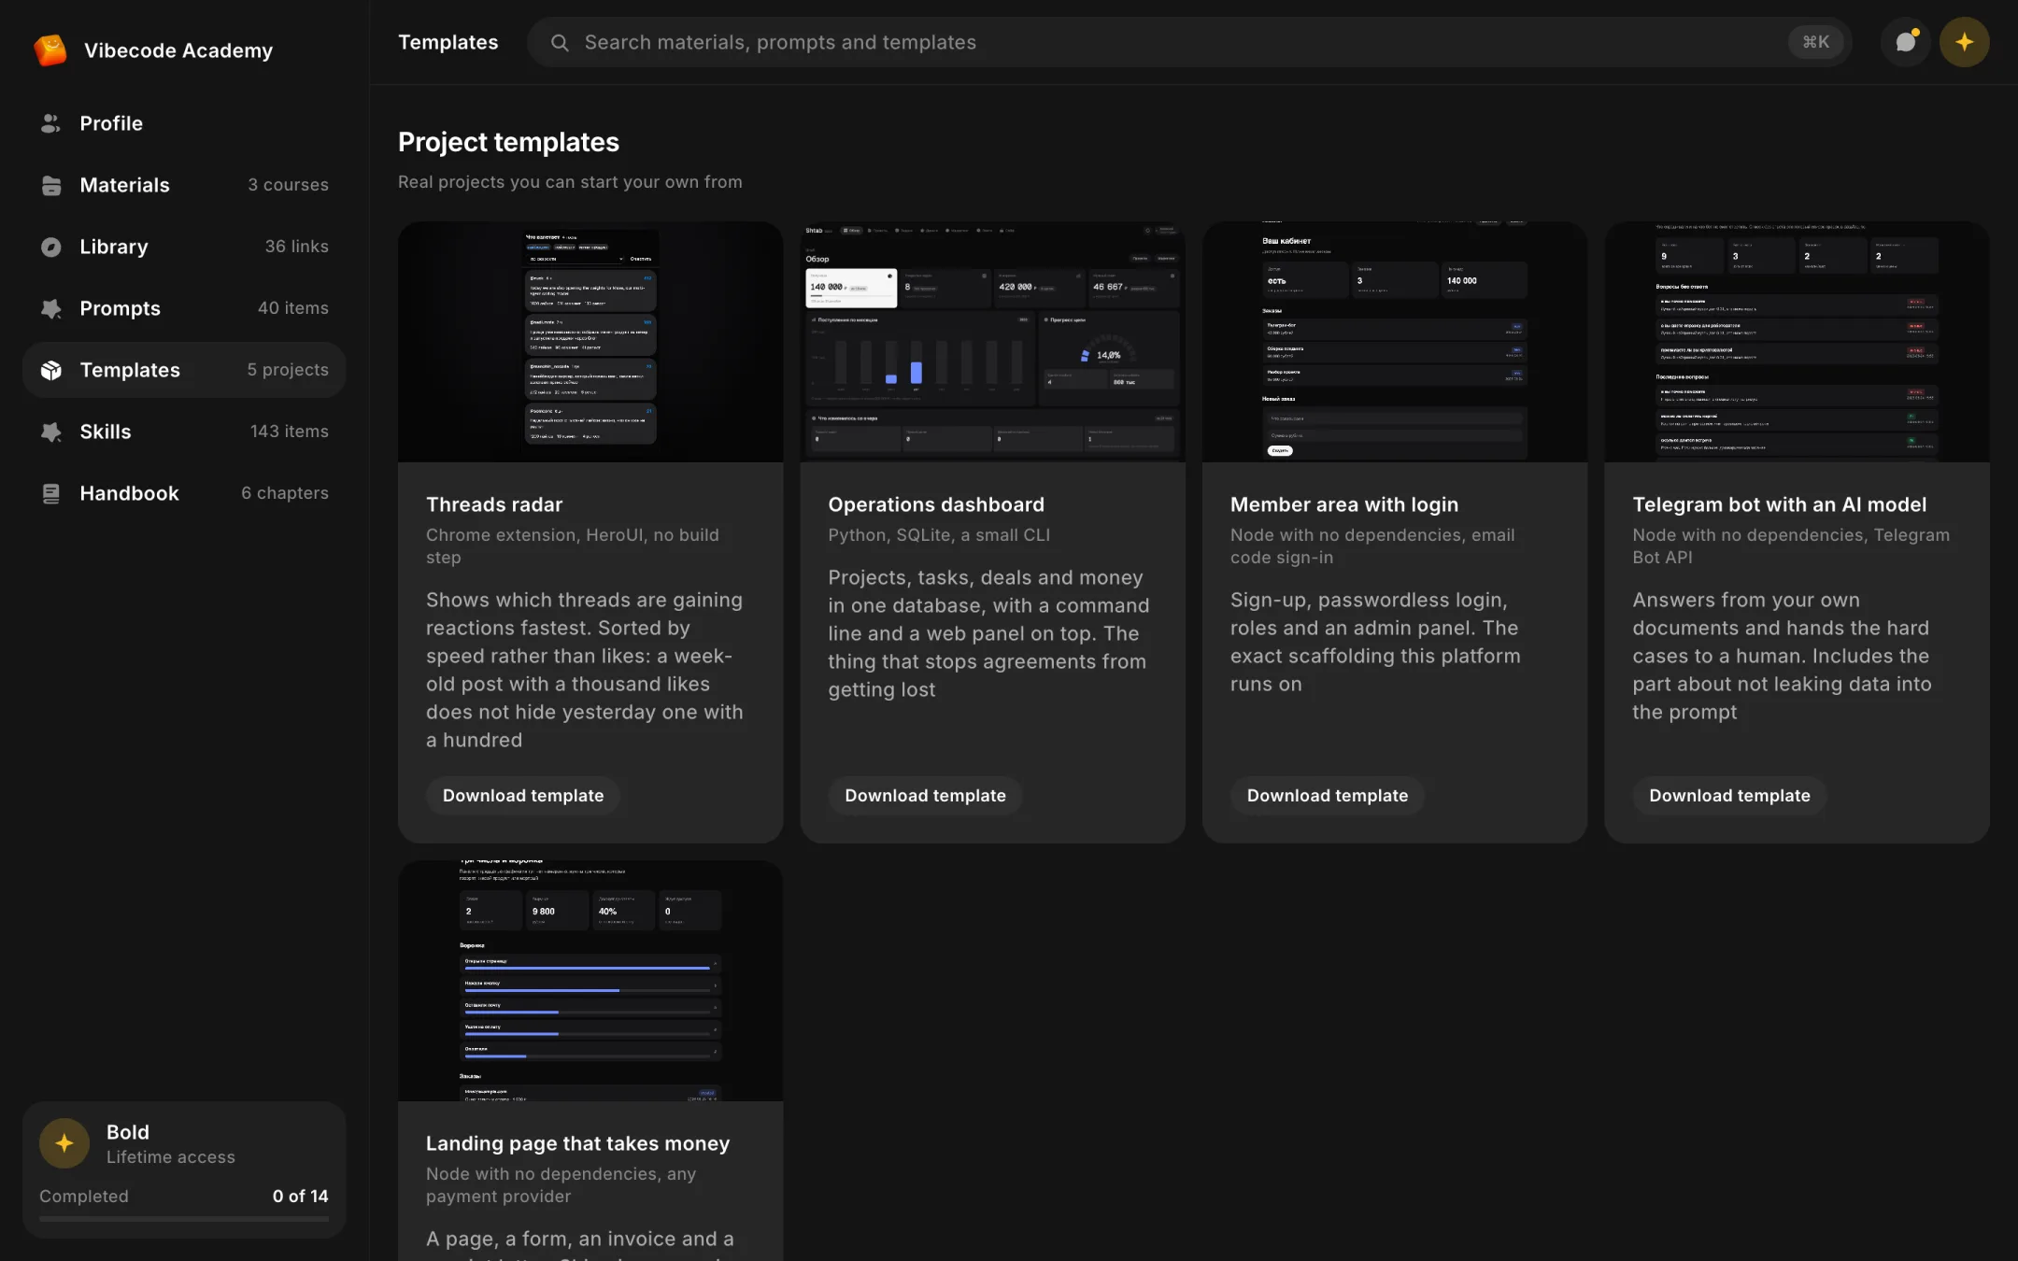
Task: Open the gold star account avatar
Action: 1964,42
